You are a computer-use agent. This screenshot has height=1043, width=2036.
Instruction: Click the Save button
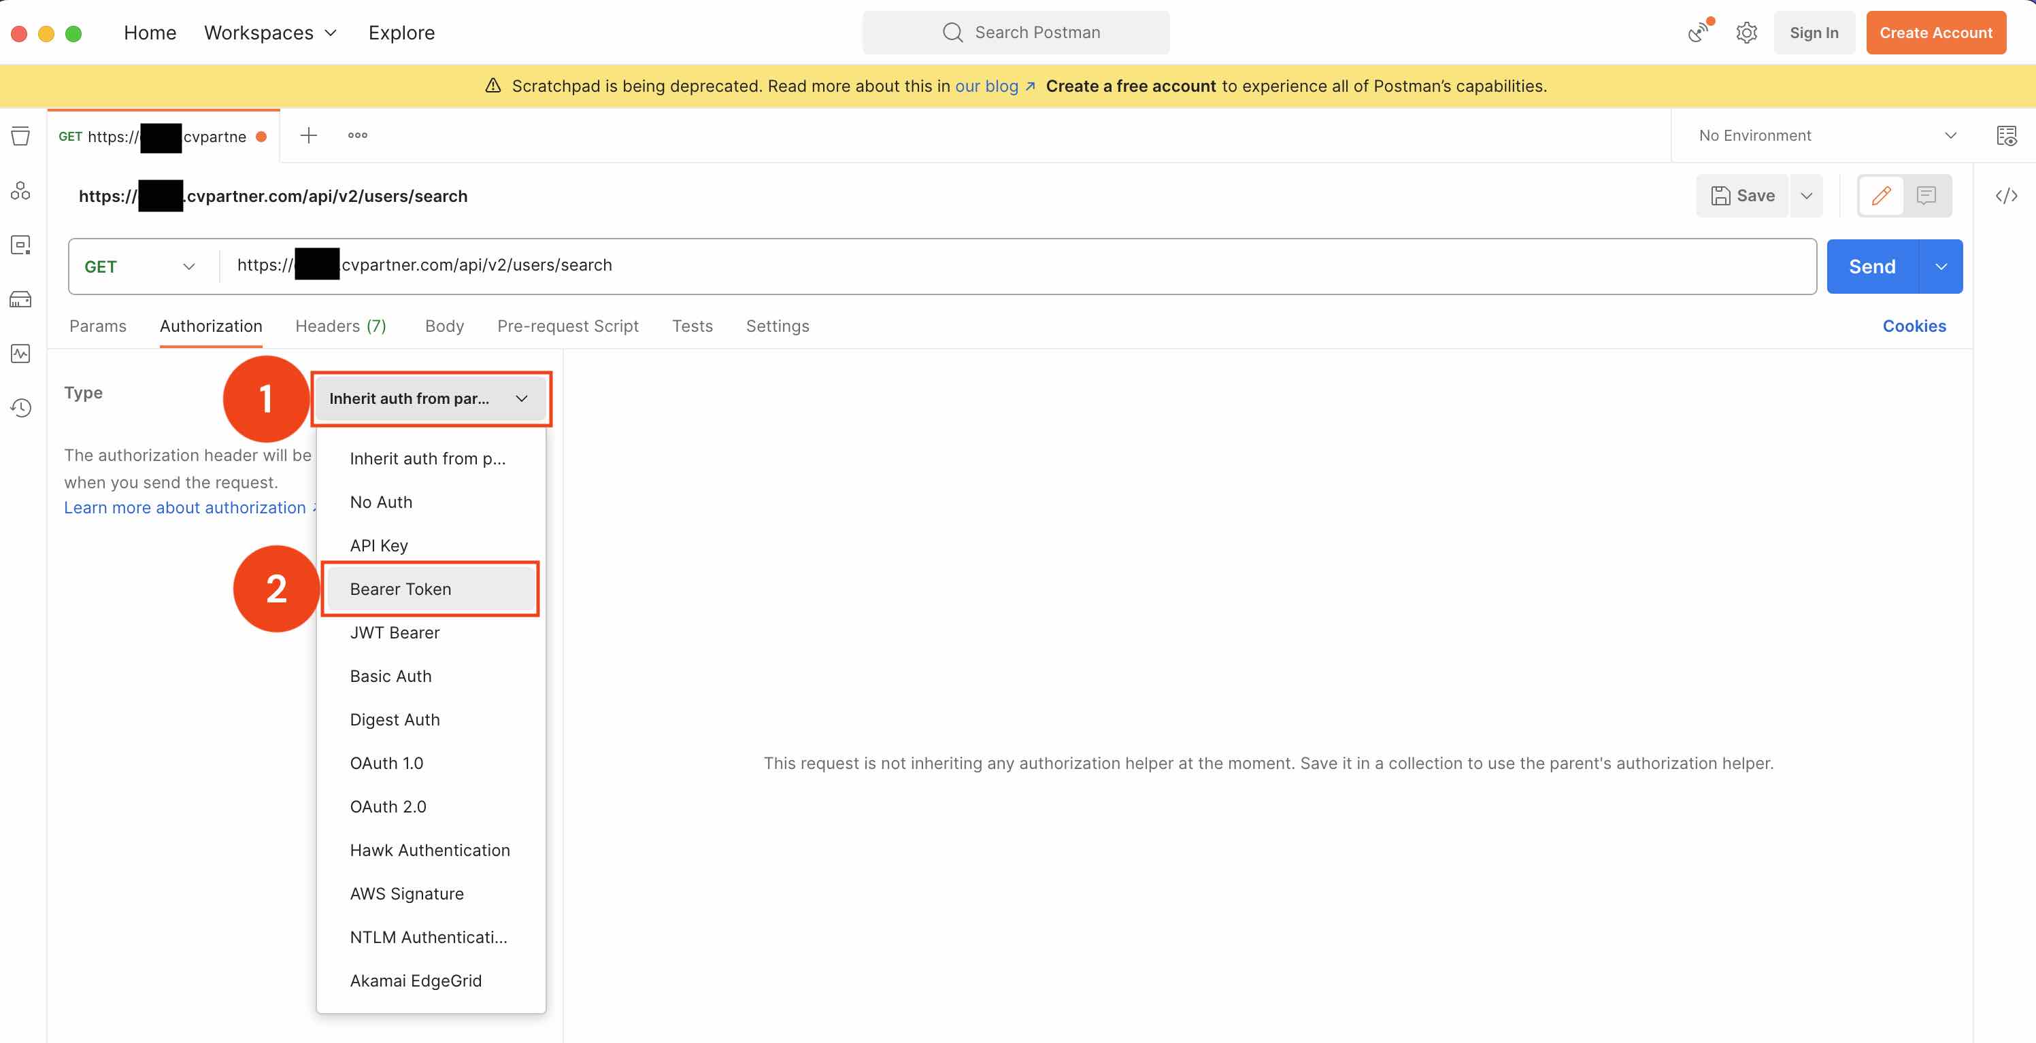pos(1742,195)
